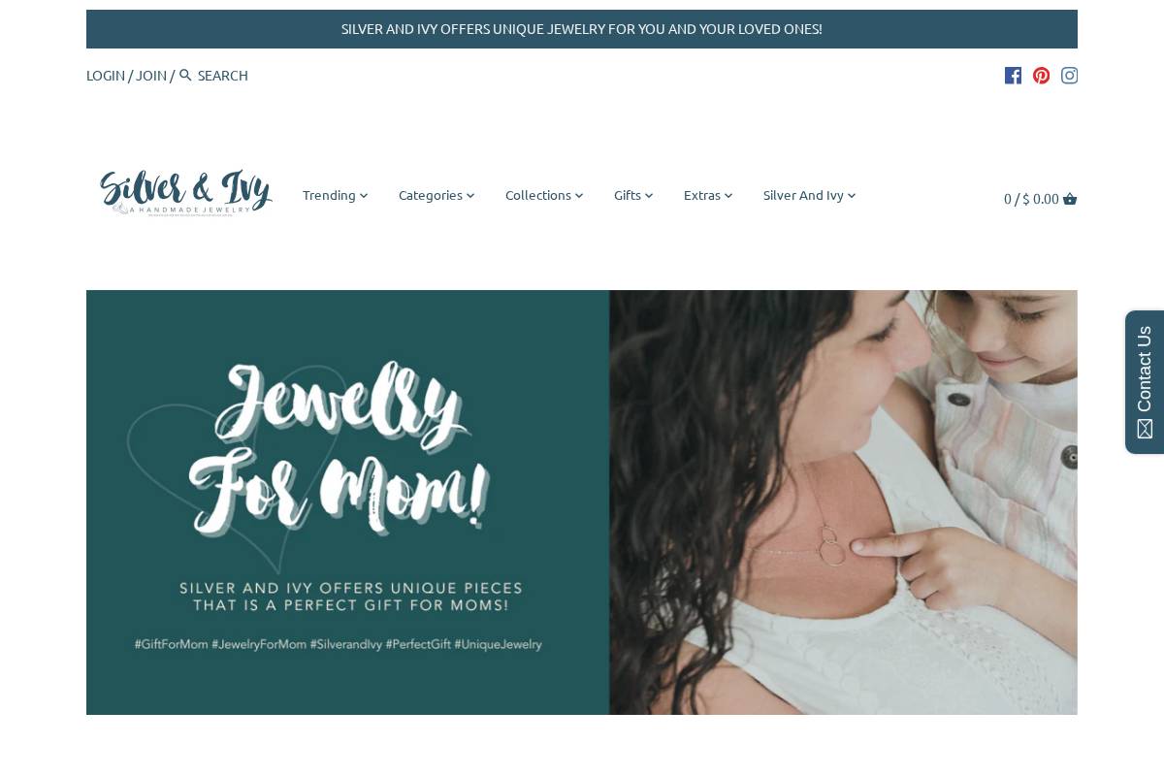This screenshot has width=1164, height=776.
Task: Expand the Categories dropdown menu
Action: pos(436,195)
